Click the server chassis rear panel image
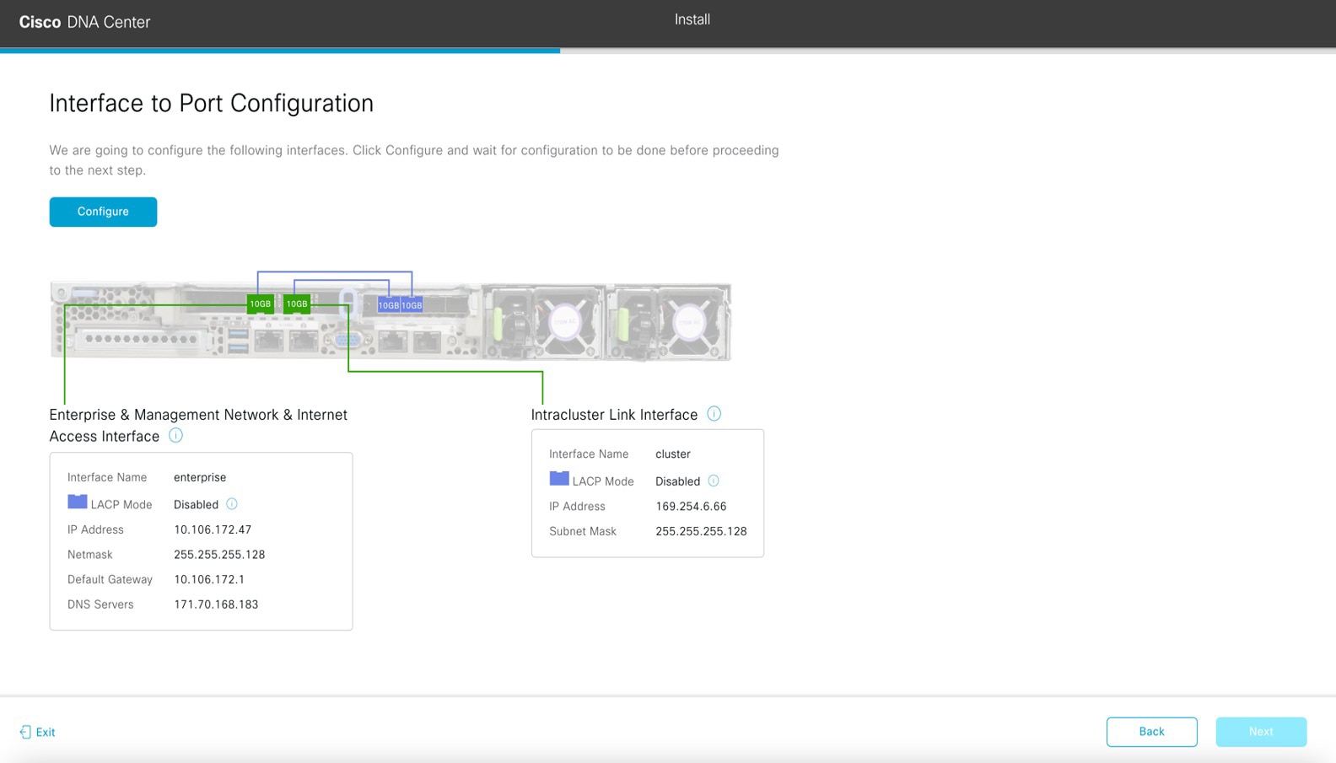The image size is (1336, 763). pos(391,322)
